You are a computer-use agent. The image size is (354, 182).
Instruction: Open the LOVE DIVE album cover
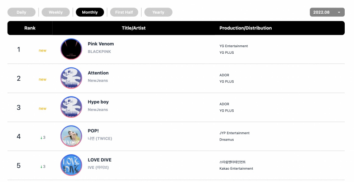71,165
